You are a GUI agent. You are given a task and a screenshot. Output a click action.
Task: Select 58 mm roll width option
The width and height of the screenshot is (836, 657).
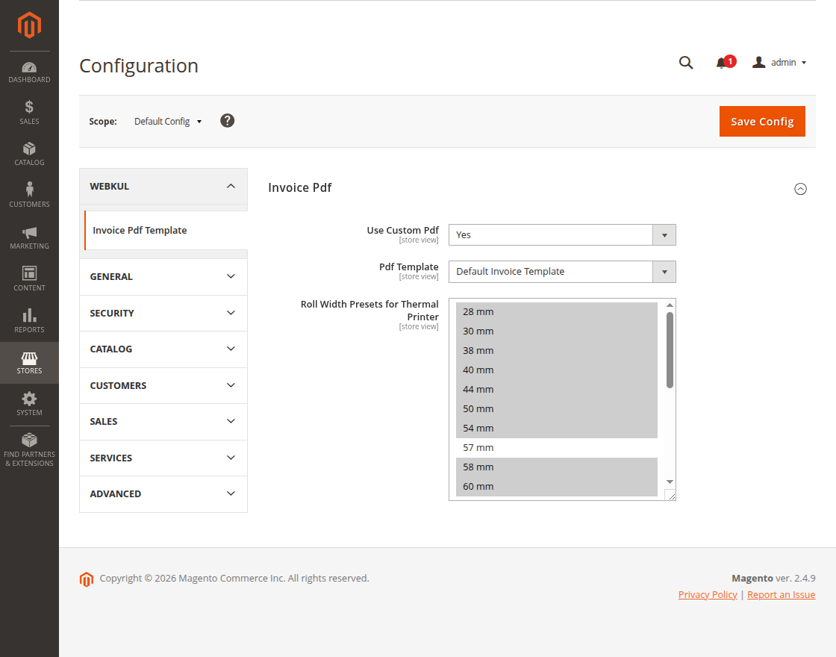(x=557, y=467)
